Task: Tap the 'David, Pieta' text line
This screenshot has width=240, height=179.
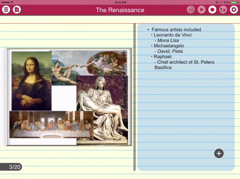Action: [170, 51]
